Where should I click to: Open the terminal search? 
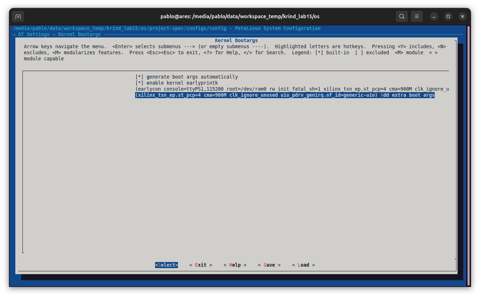tap(402, 16)
